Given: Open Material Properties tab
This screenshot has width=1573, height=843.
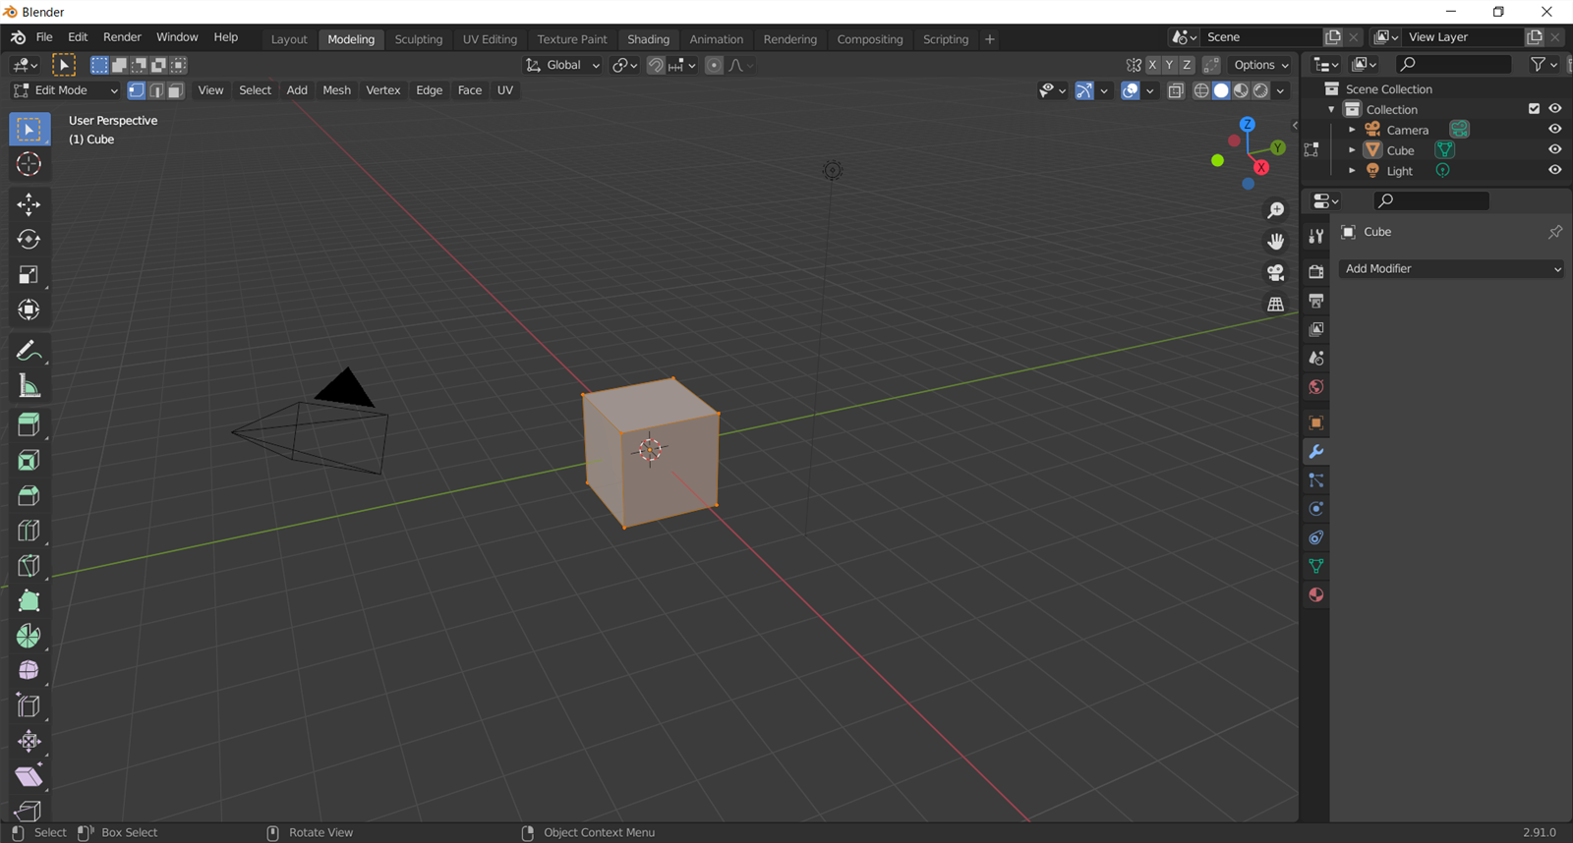Looking at the screenshot, I should click(1315, 594).
